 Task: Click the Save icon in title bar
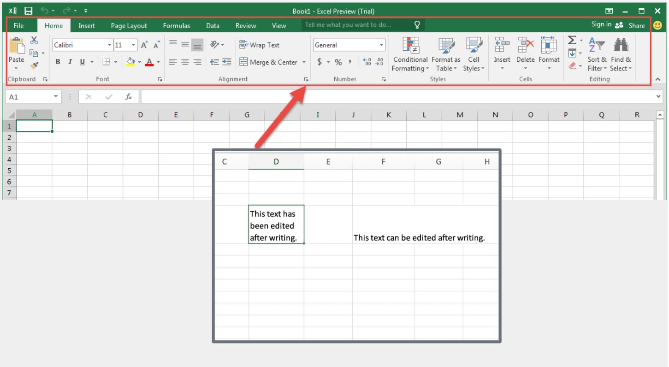(x=29, y=11)
